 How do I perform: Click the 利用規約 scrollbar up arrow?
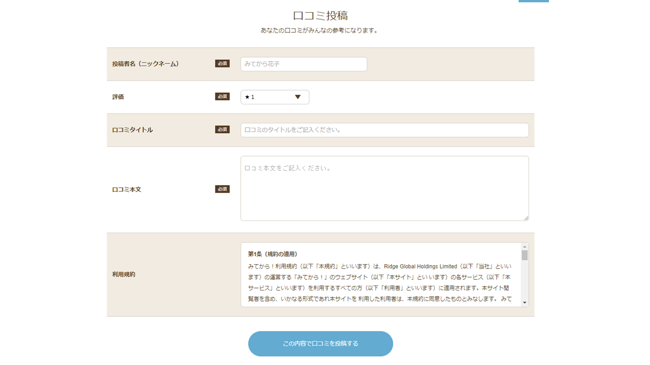tap(525, 247)
